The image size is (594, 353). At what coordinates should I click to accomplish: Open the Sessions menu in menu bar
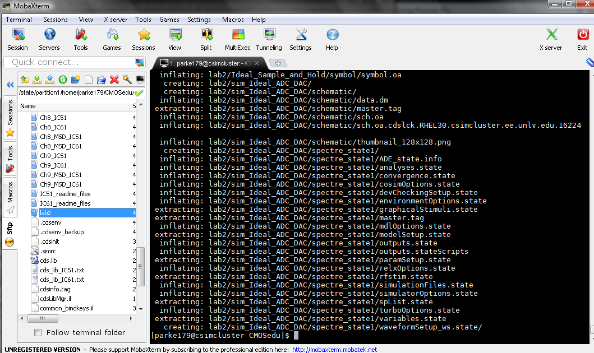[x=56, y=20]
